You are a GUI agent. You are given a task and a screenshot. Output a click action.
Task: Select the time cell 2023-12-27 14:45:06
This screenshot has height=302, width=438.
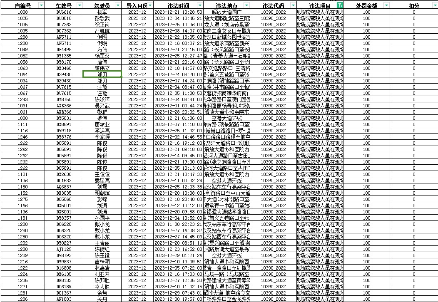coord(178,237)
